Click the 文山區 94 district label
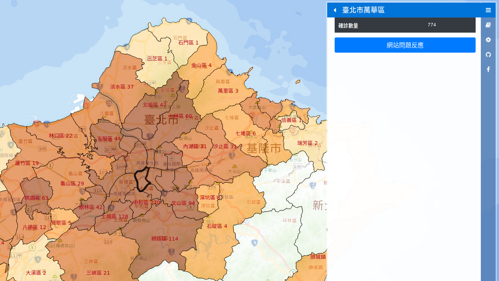Viewport: 499px width, 281px height. click(x=183, y=203)
